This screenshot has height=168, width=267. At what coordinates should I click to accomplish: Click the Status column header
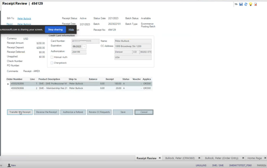pos(126,79)
